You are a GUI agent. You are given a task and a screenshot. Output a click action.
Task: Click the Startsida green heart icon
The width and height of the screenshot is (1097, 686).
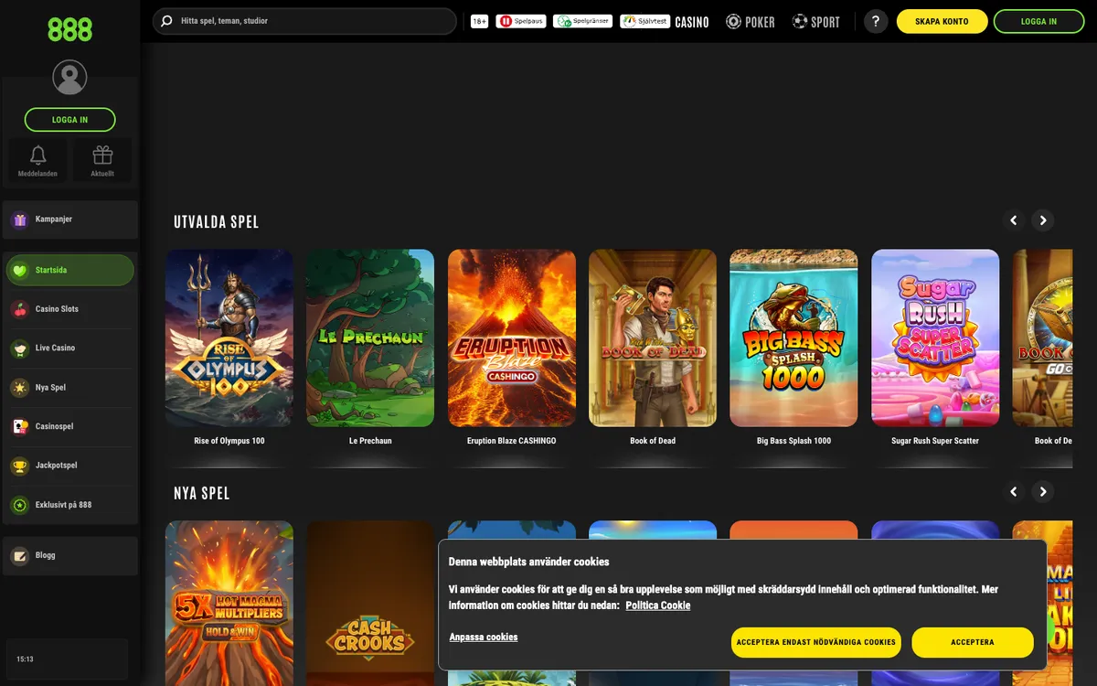[x=19, y=271]
